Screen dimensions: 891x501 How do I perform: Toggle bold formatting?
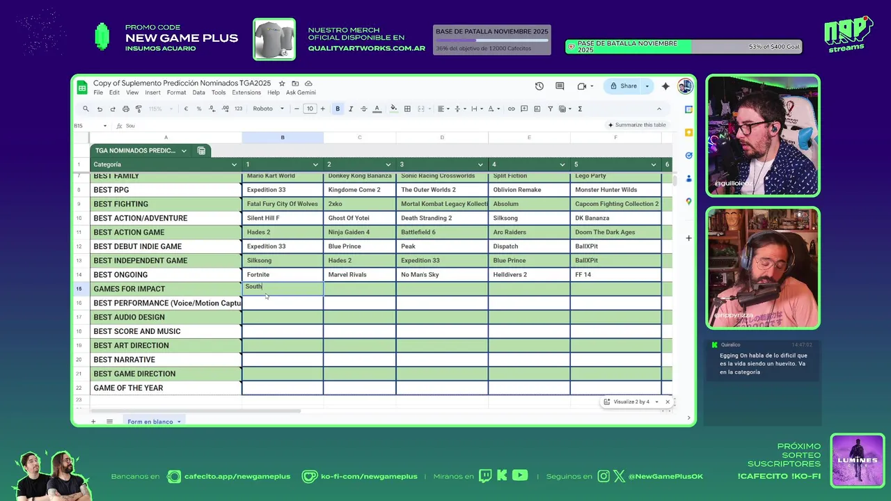click(x=338, y=109)
